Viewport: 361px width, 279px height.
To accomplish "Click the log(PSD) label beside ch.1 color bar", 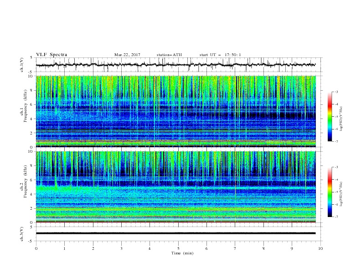I will pyautogui.click(x=341, y=119).
